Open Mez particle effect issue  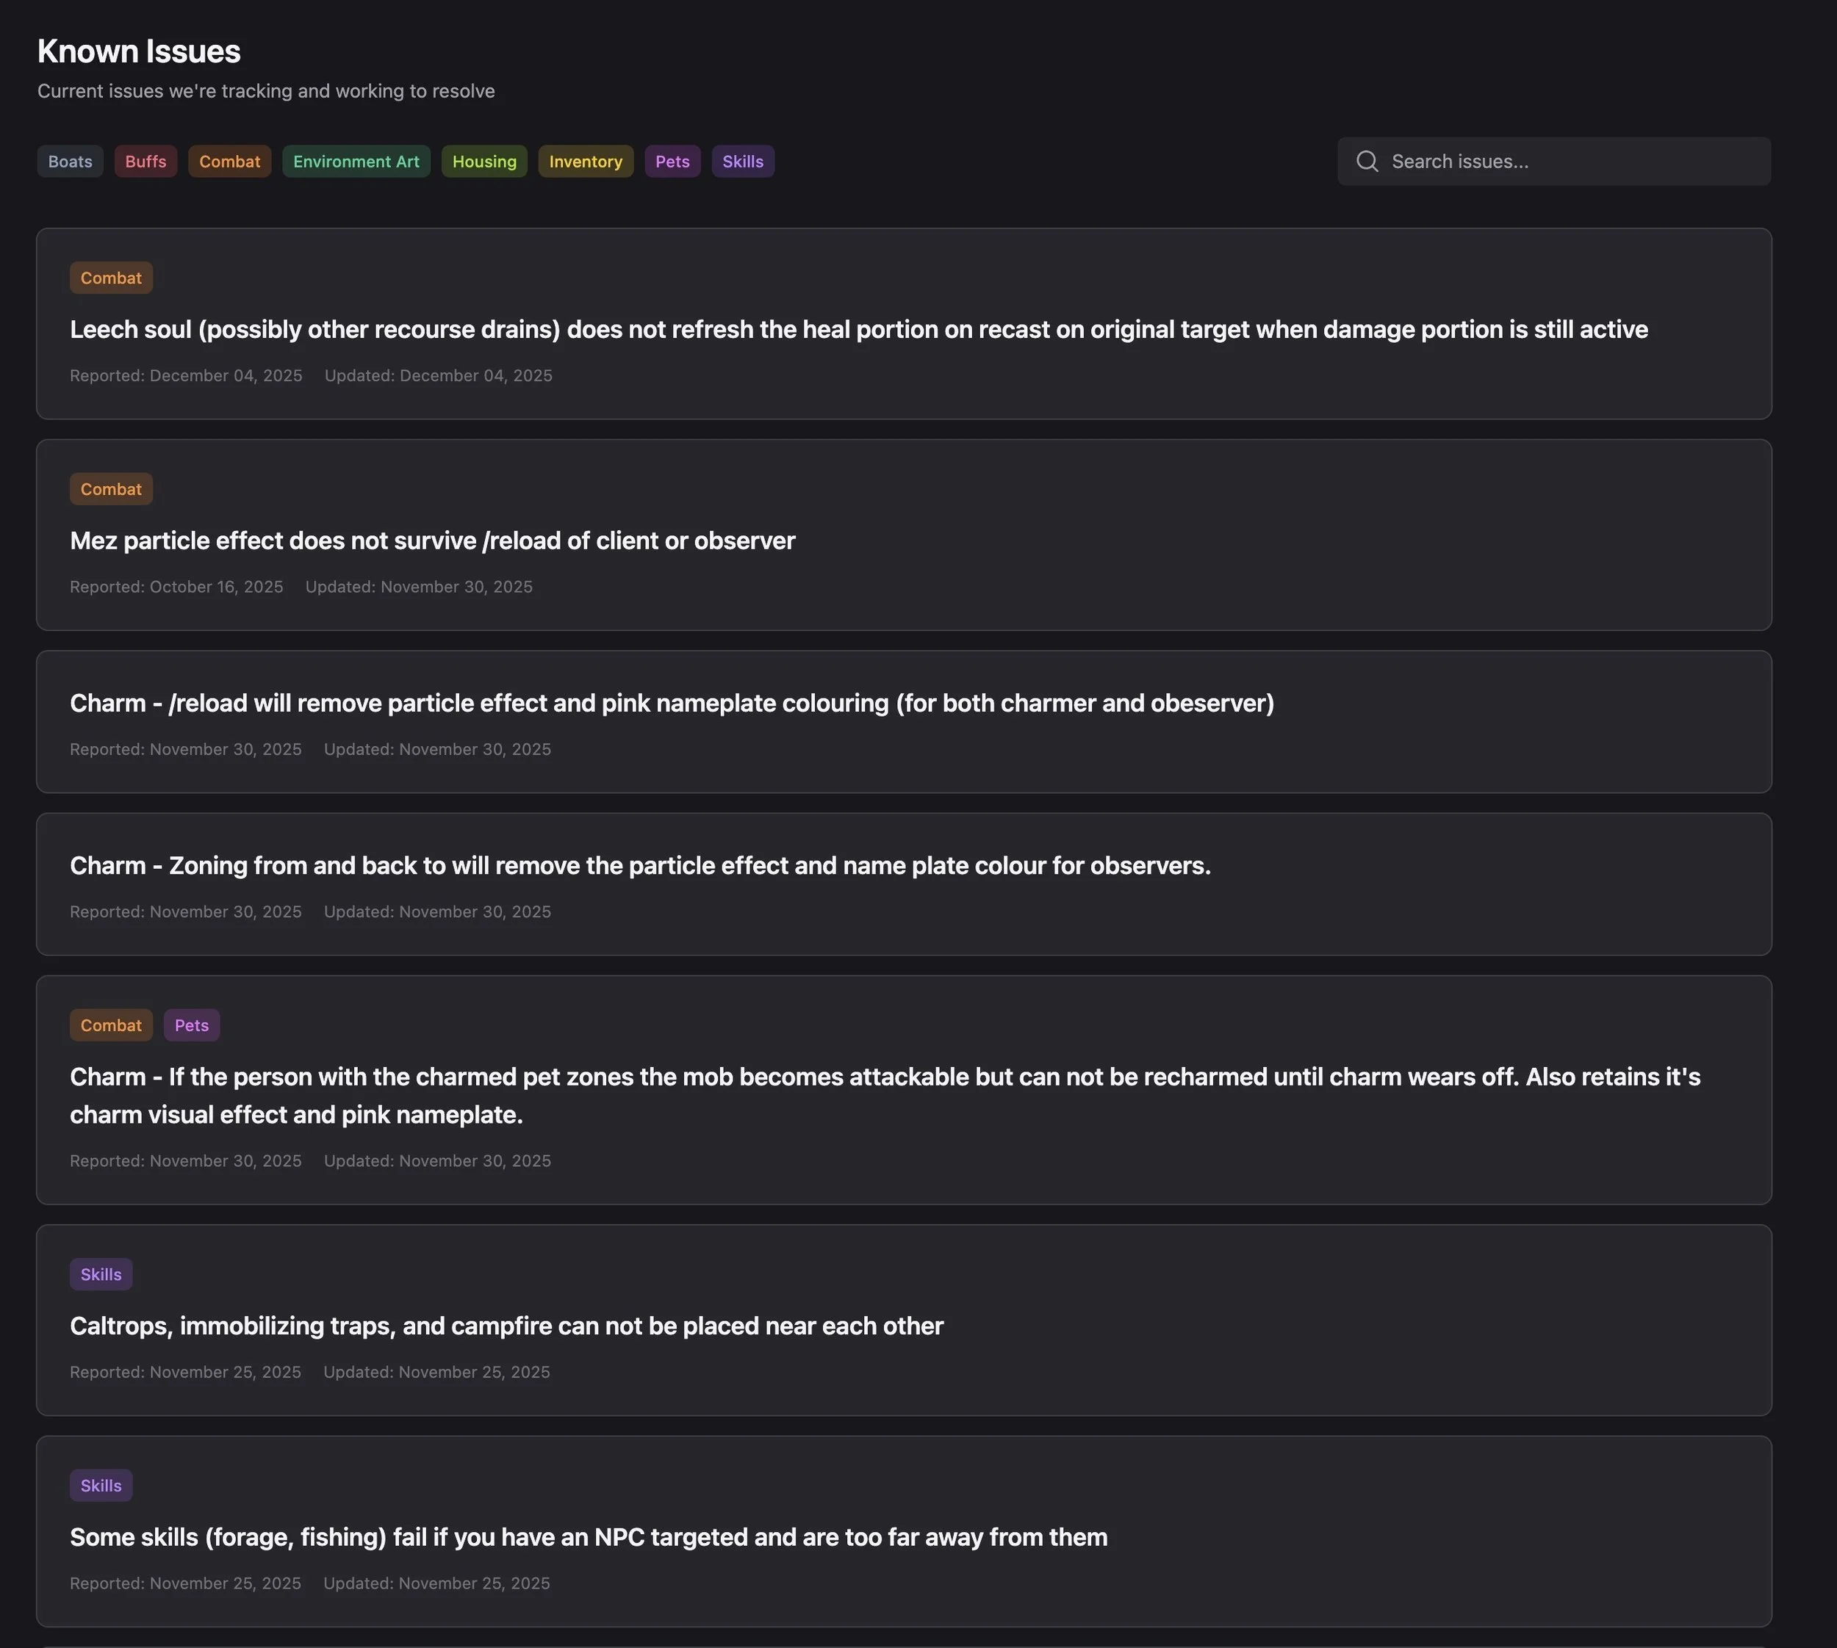[x=904, y=535]
